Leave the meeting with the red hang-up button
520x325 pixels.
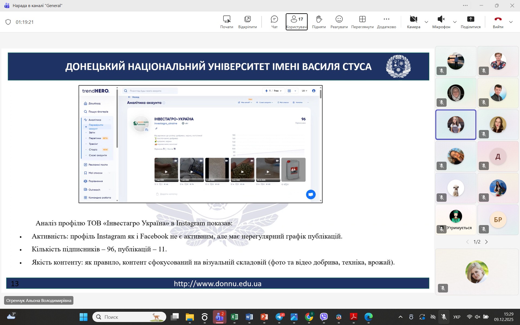click(498, 22)
